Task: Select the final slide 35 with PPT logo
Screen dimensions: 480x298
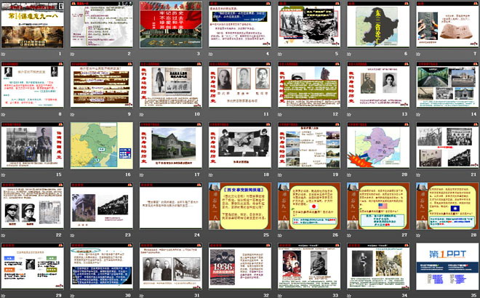Action: point(447,265)
